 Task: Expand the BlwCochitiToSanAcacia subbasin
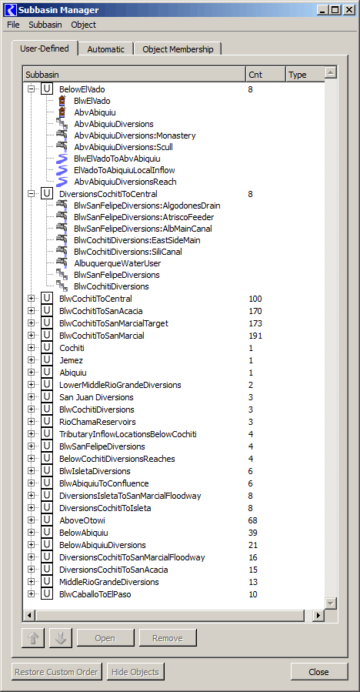[31, 311]
